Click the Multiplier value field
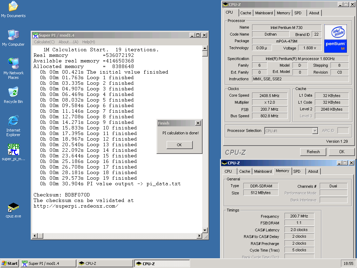The image size is (357, 268). point(269,102)
